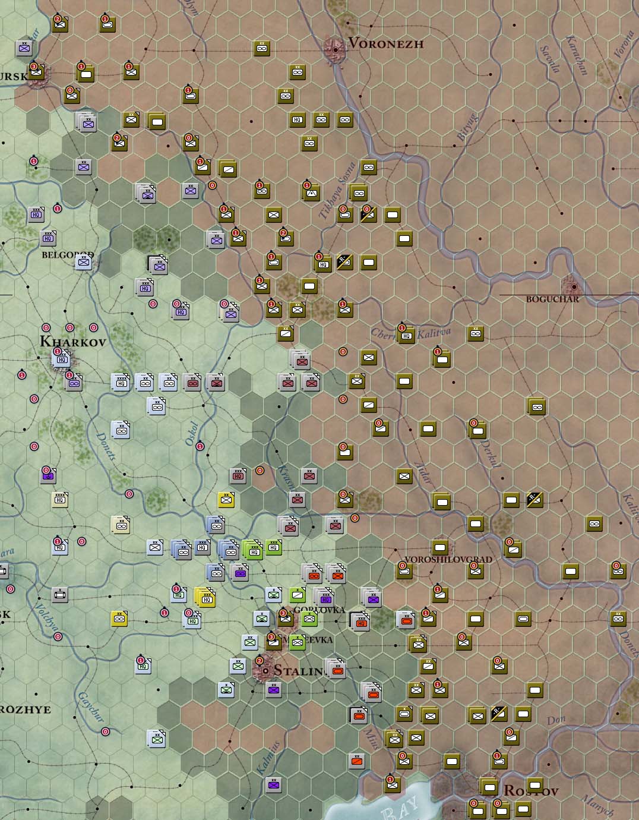639x820 pixels.
Task: Select the purple infantry counter just below Stalino
Action: pyautogui.click(x=274, y=690)
